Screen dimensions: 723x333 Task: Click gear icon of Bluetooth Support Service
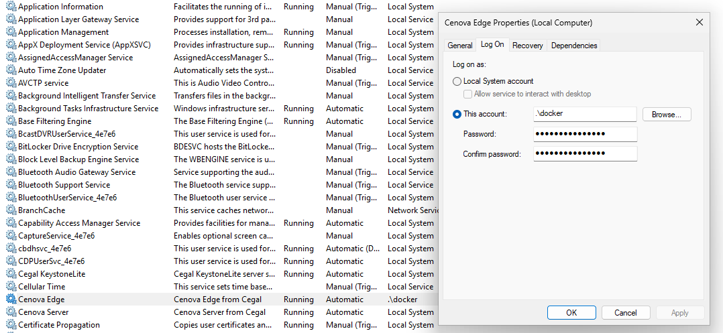click(11, 185)
